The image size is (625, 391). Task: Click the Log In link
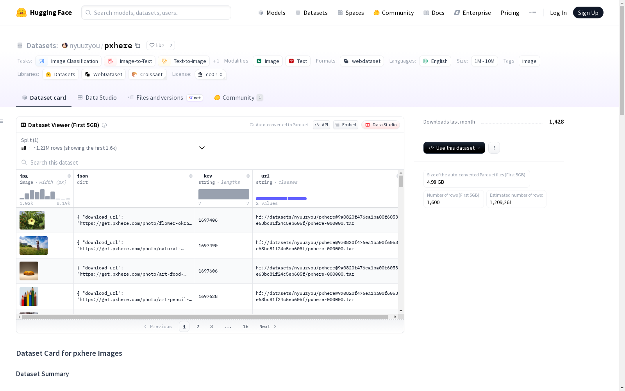click(558, 13)
